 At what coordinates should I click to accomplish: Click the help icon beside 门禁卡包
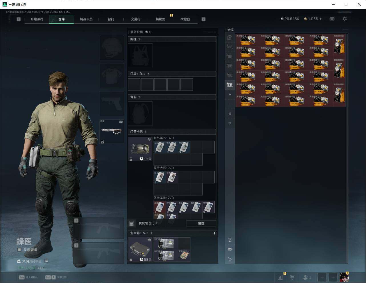click(x=146, y=132)
